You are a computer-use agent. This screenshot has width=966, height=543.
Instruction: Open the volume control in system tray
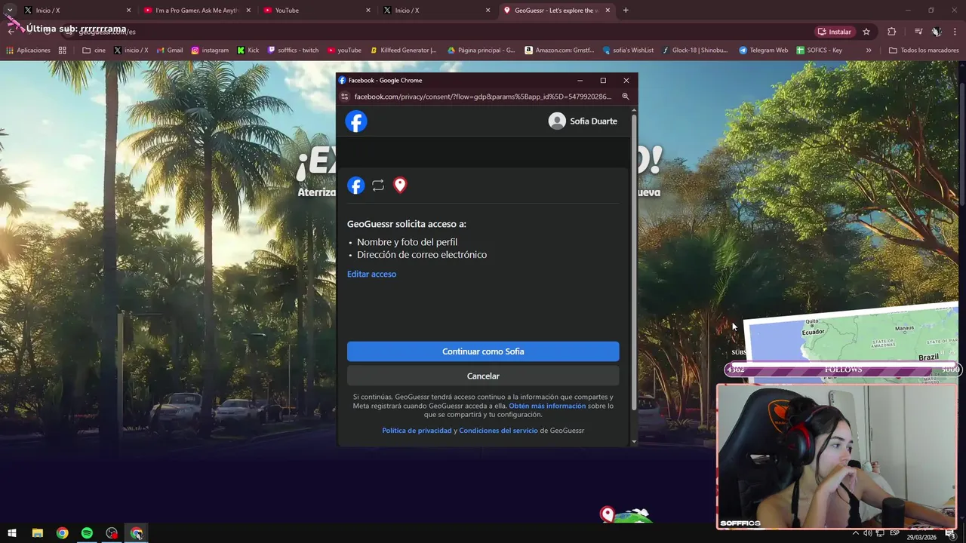click(x=869, y=533)
